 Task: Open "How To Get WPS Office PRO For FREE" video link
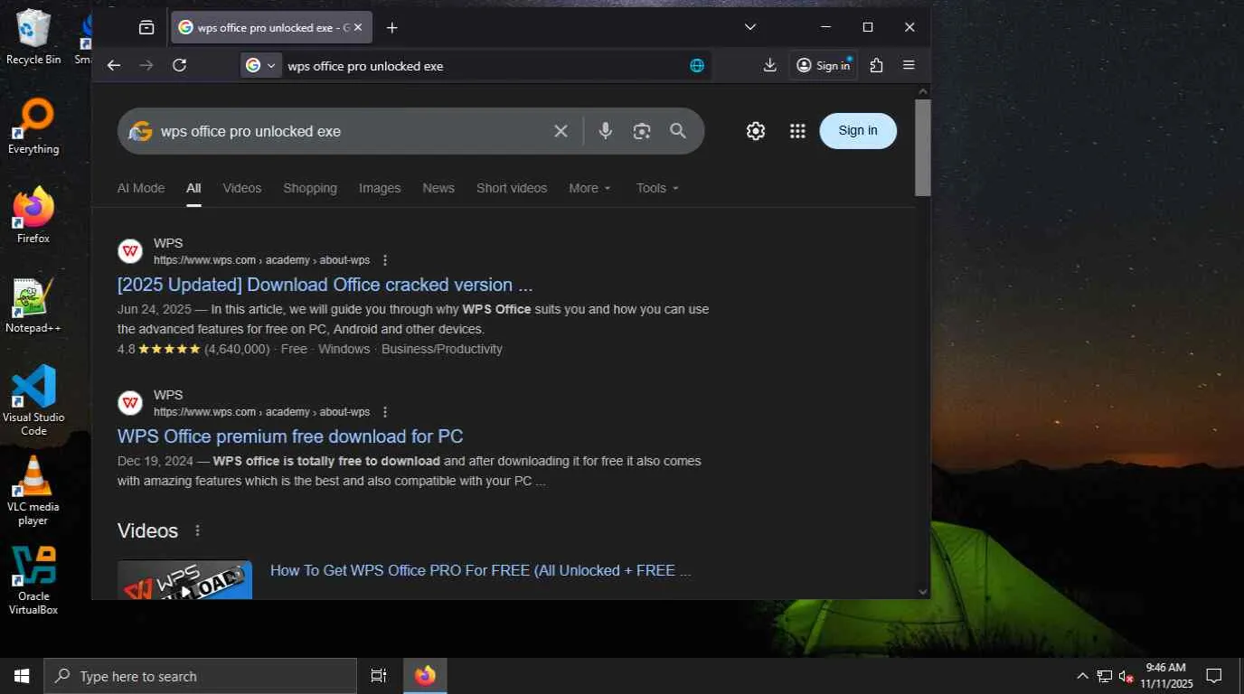(480, 571)
